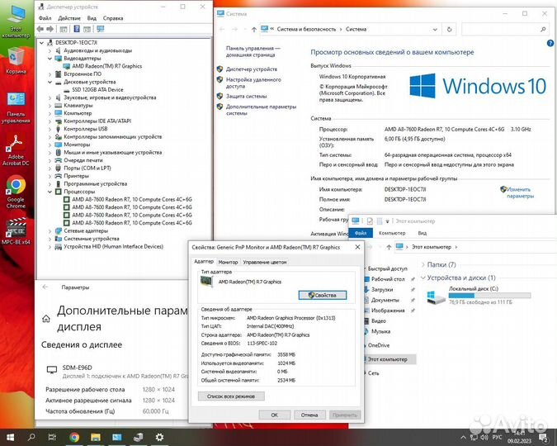Select OneDrive in Explorer sidebar
557x446 pixels.
pyautogui.click(x=379, y=345)
